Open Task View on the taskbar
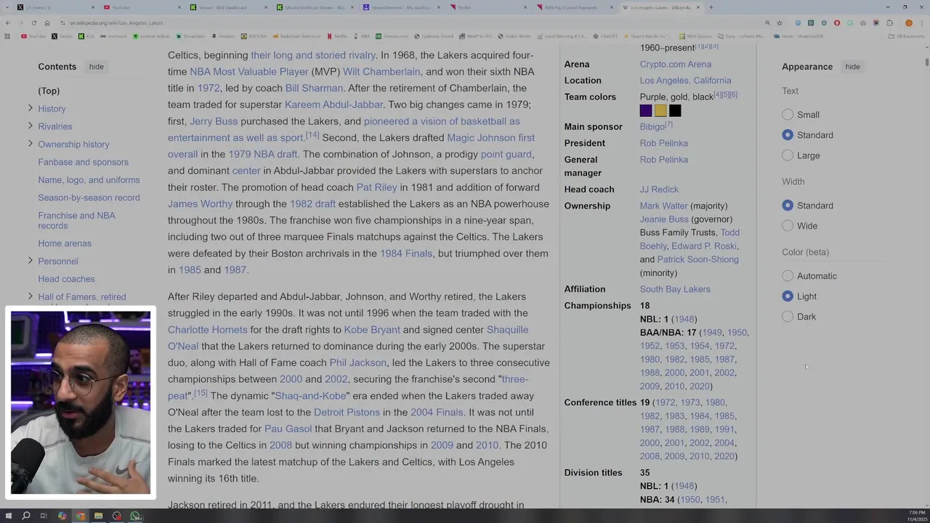This screenshot has height=523, width=930. [x=44, y=516]
